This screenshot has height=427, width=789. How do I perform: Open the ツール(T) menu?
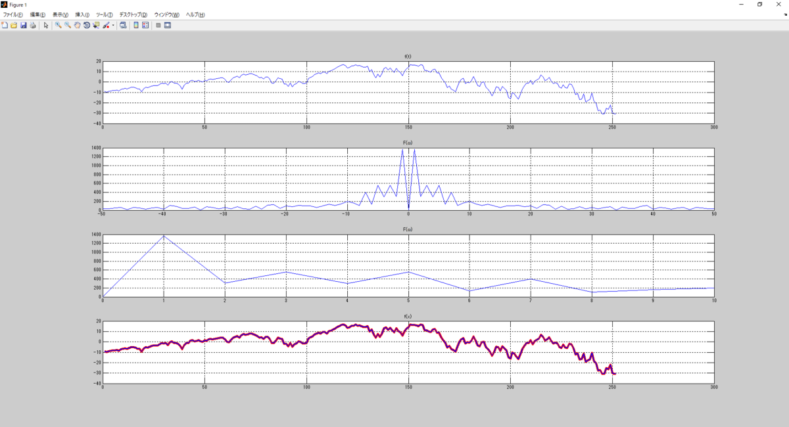104,14
